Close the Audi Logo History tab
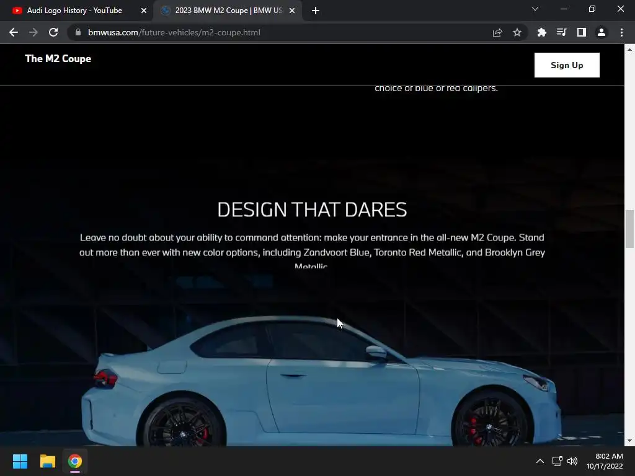 coord(144,11)
